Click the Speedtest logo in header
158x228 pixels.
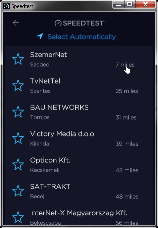pyautogui.click(x=80, y=23)
